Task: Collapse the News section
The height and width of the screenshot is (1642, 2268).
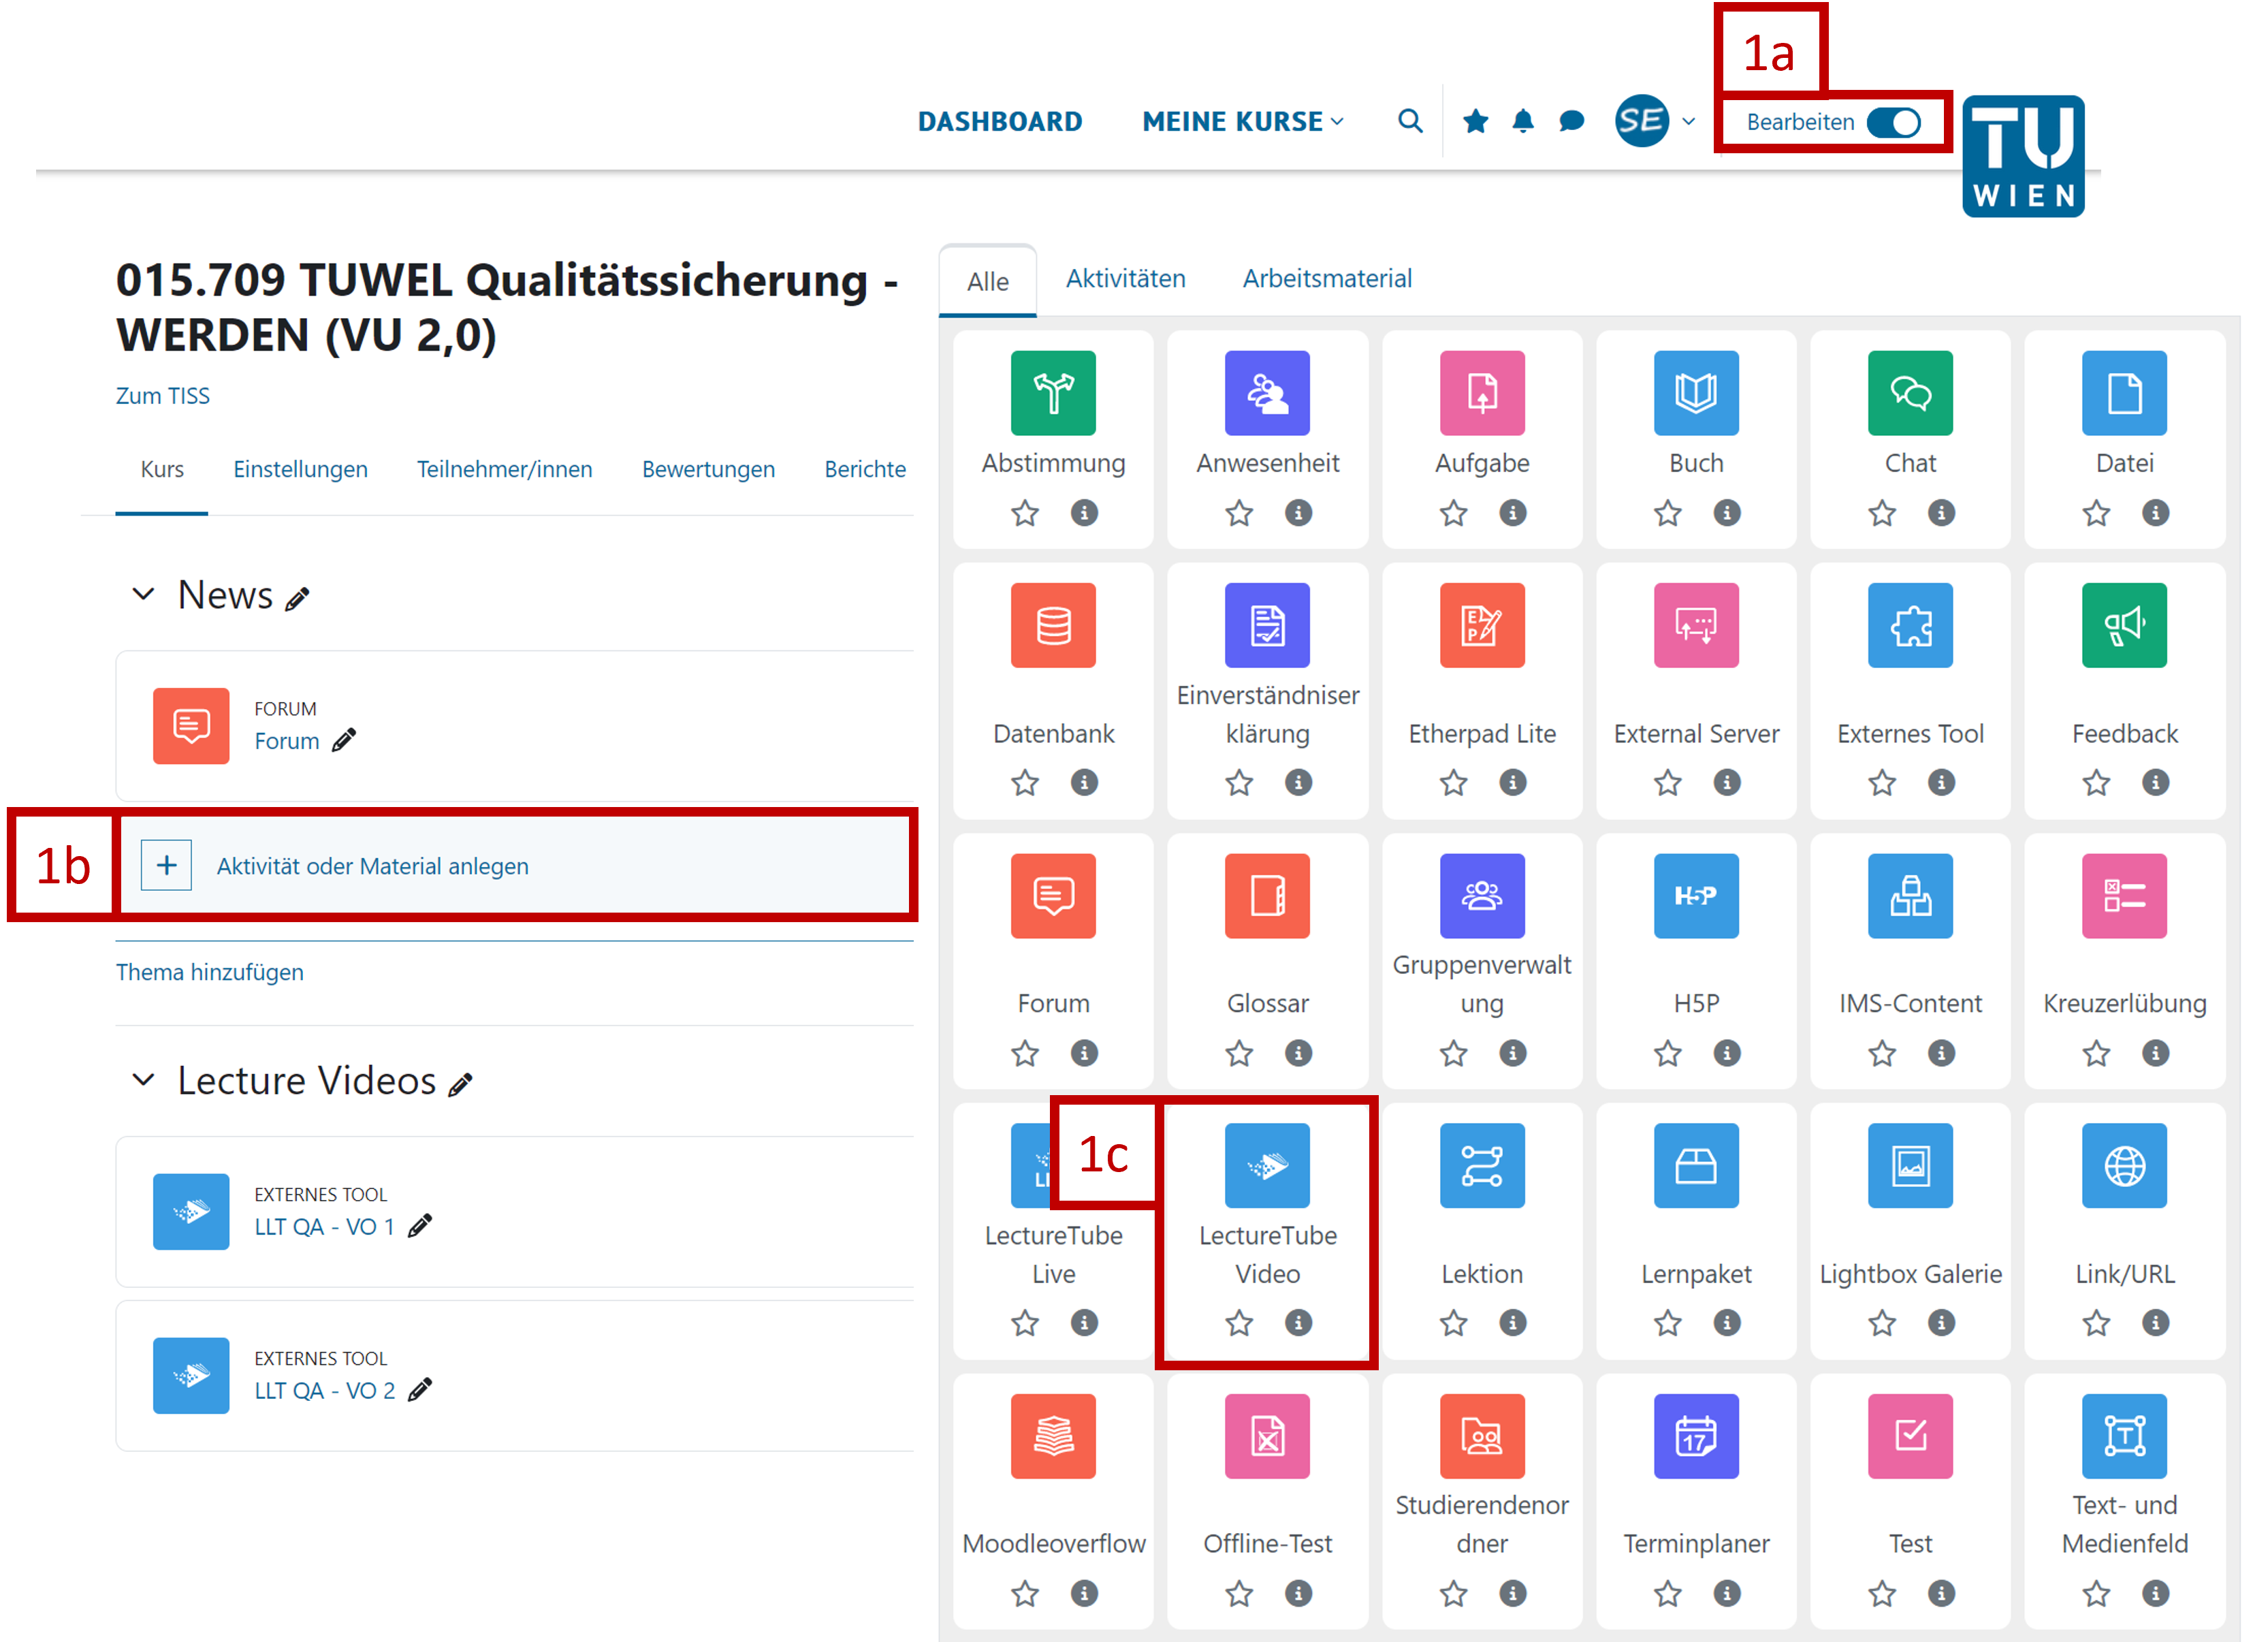Action: [x=143, y=595]
